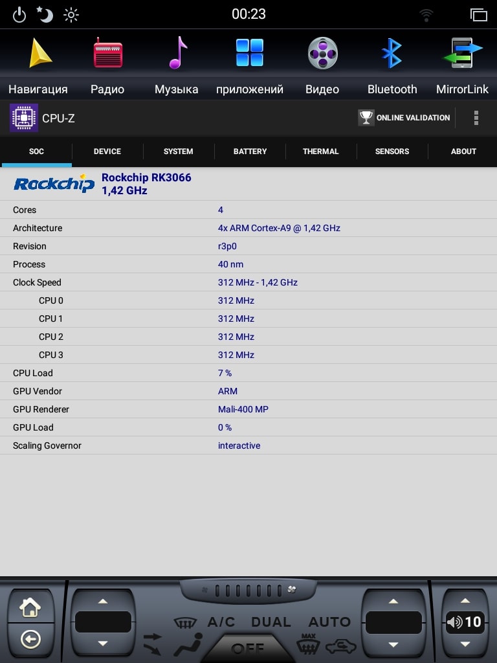Raise volume with up arrow
497x663 pixels.
(465, 600)
